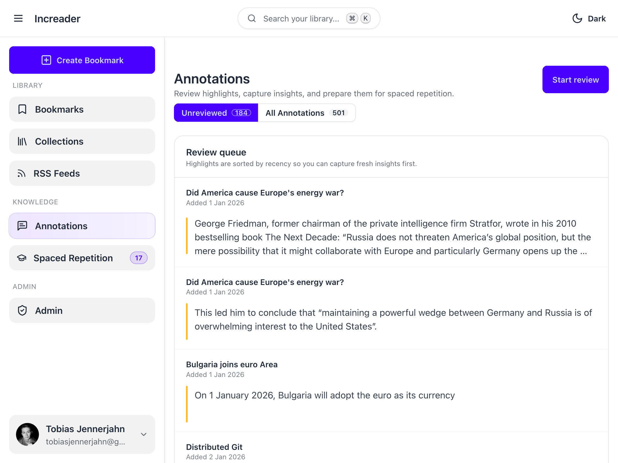
Task: Click the Collections bars icon
Action: (x=22, y=141)
